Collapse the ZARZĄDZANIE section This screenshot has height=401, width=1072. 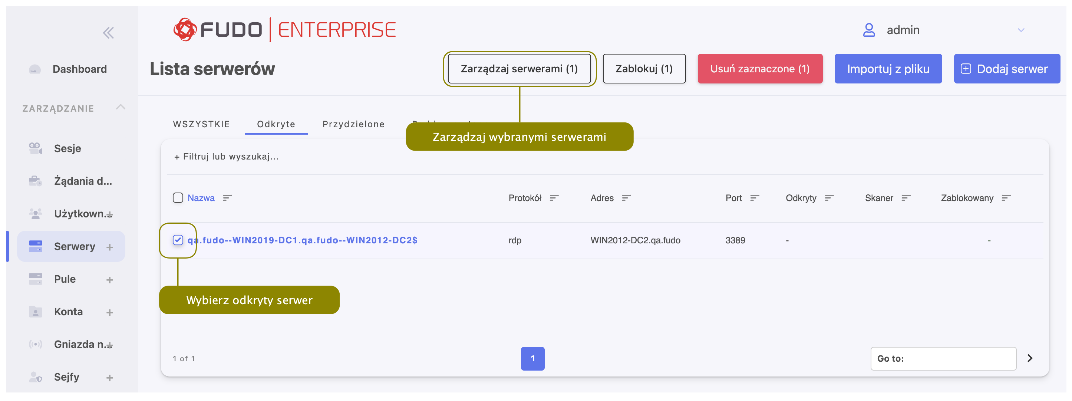pos(121,108)
